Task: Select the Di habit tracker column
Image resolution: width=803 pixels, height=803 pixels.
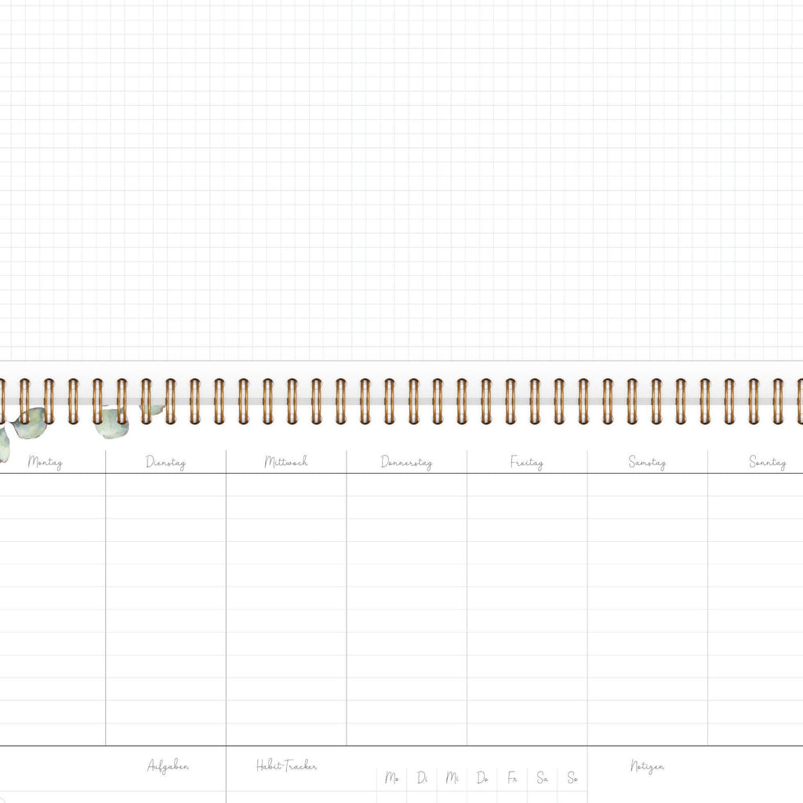Action: [422, 778]
